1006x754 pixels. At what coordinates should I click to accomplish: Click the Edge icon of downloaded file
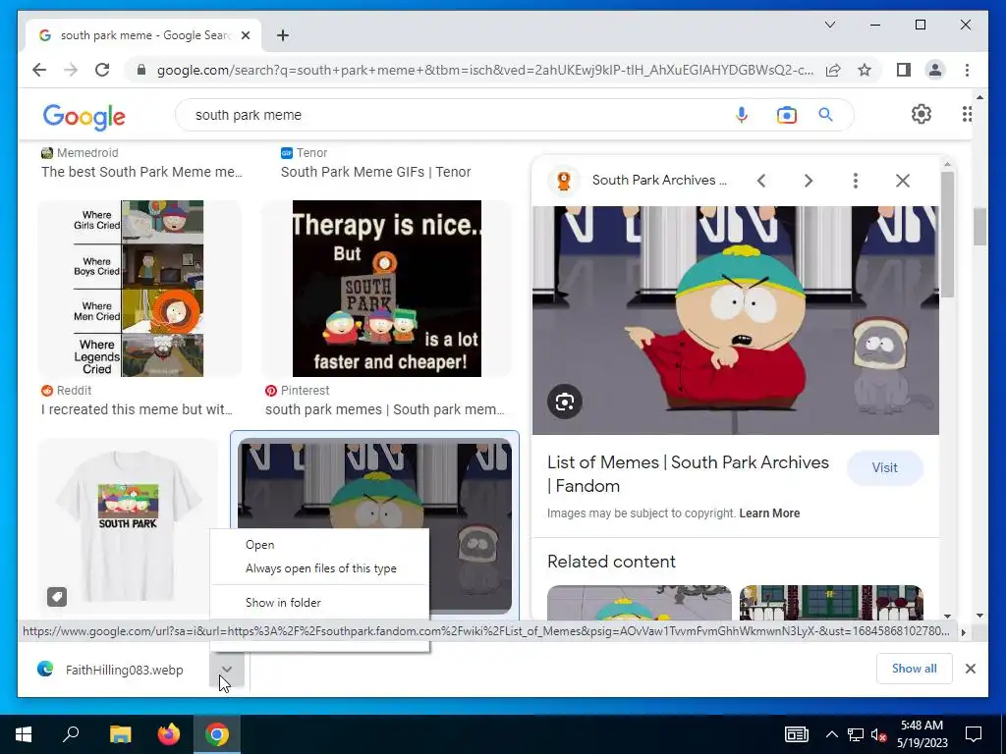tap(45, 670)
